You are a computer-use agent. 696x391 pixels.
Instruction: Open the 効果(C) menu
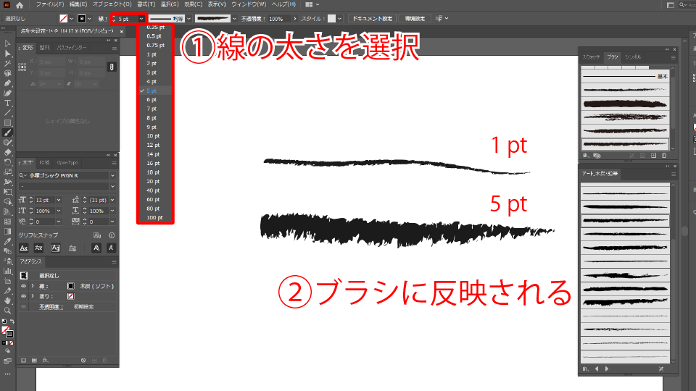pos(193,4)
